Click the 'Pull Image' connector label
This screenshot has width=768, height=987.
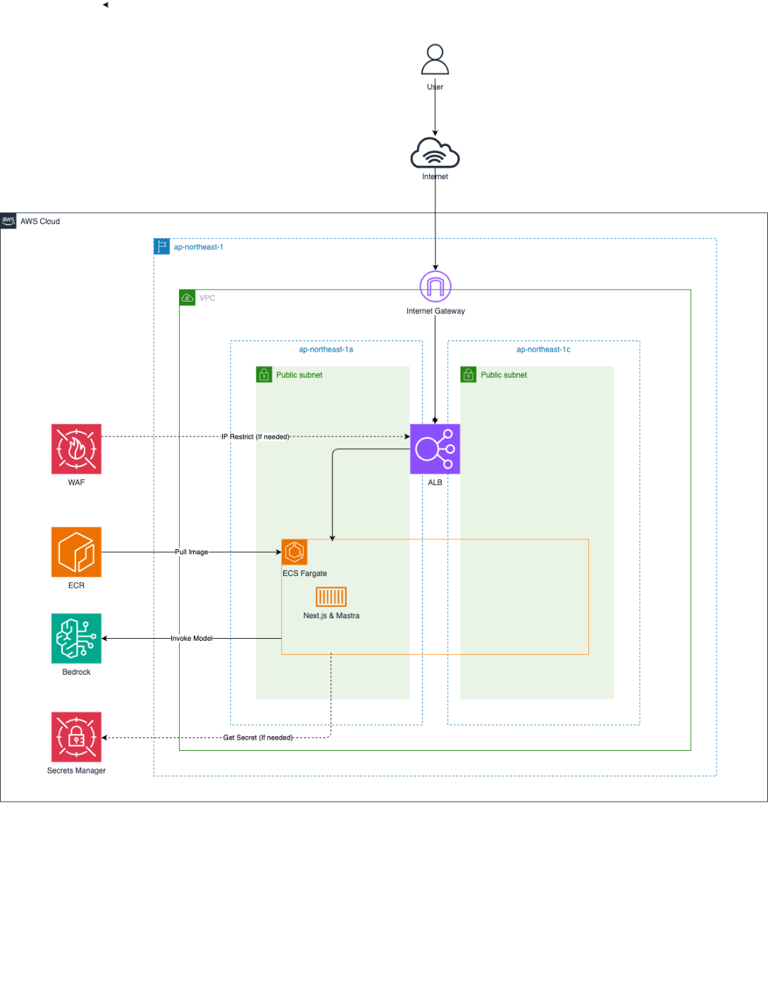tap(192, 552)
